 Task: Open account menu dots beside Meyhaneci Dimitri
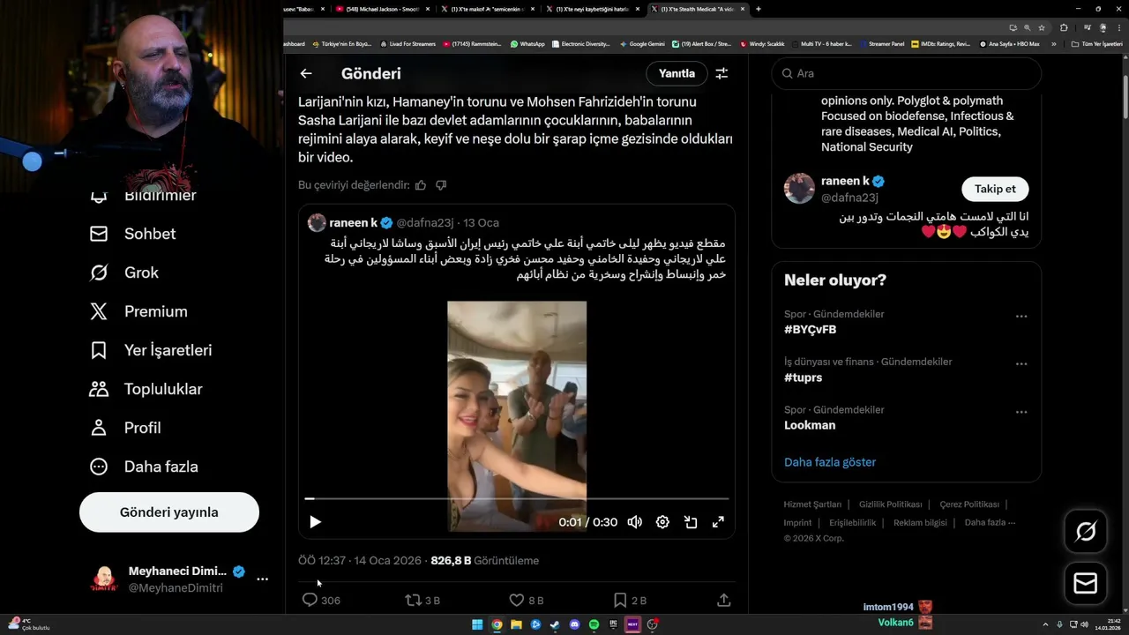click(x=262, y=579)
